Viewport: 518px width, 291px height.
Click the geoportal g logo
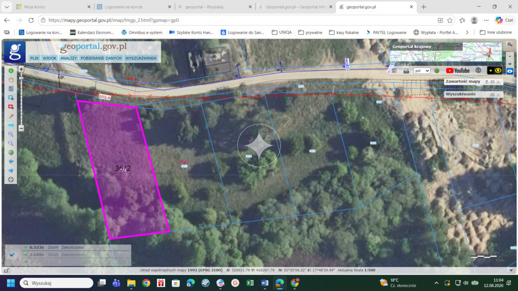click(x=15, y=52)
